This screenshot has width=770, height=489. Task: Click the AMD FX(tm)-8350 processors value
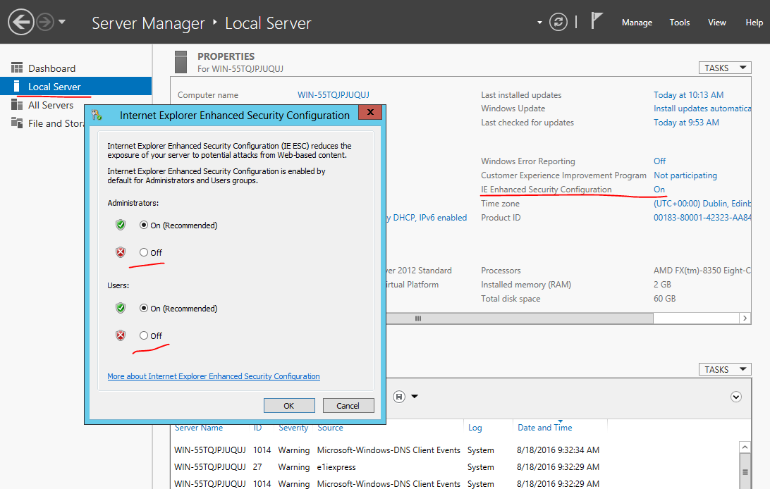click(702, 271)
